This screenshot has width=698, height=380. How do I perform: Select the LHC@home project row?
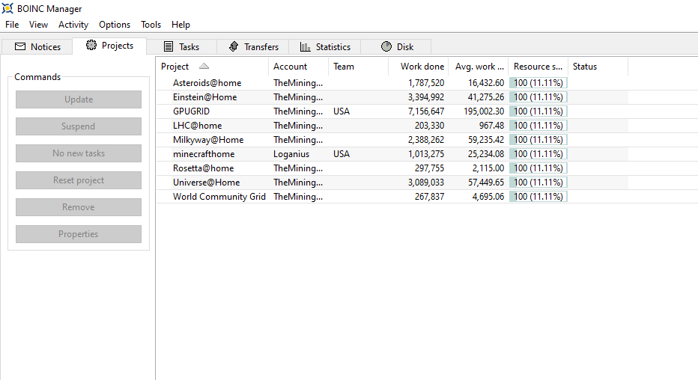392,126
